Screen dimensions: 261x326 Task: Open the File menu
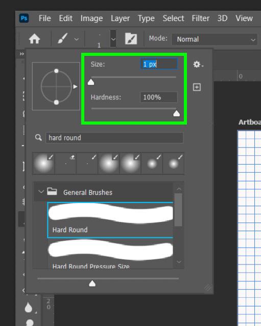pyautogui.click(x=45, y=18)
